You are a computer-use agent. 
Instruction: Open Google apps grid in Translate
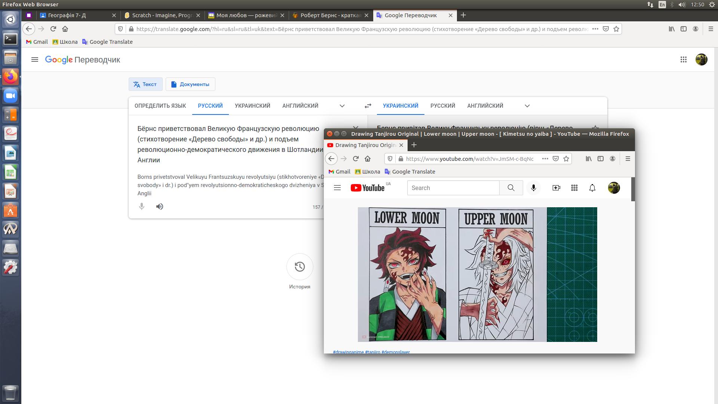click(x=683, y=59)
